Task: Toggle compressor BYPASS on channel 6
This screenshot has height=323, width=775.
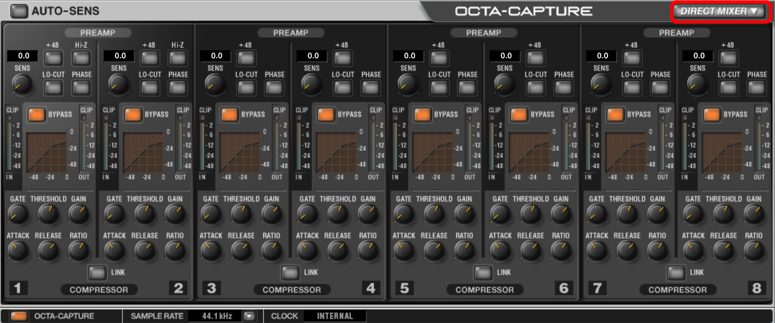Action: coord(519,115)
